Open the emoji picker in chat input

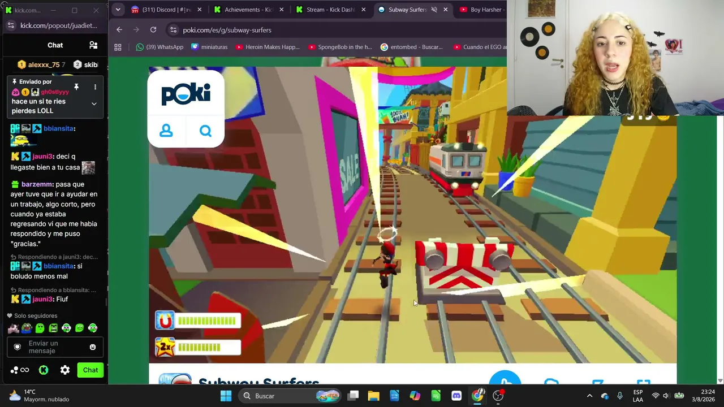coord(93,347)
